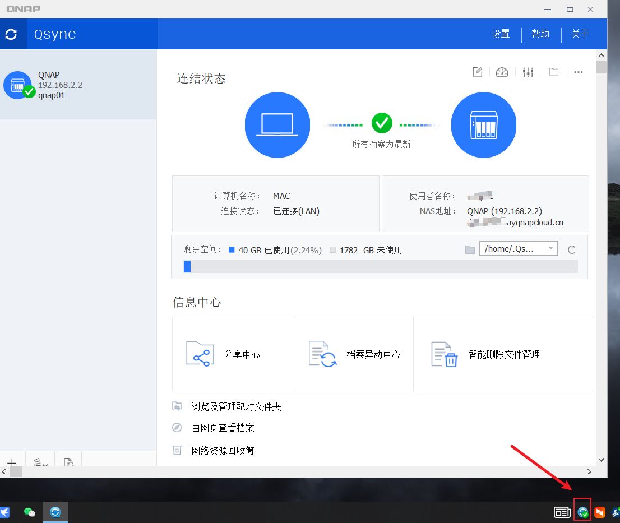620x523 pixels.
Task: Open the synced folder icon in toolbar
Action: point(553,72)
